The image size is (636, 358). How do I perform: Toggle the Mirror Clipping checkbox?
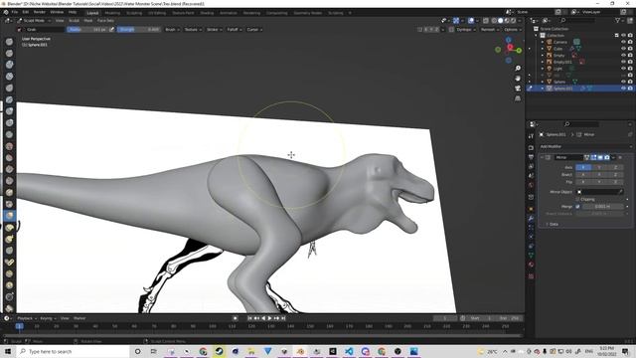(577, 199)
